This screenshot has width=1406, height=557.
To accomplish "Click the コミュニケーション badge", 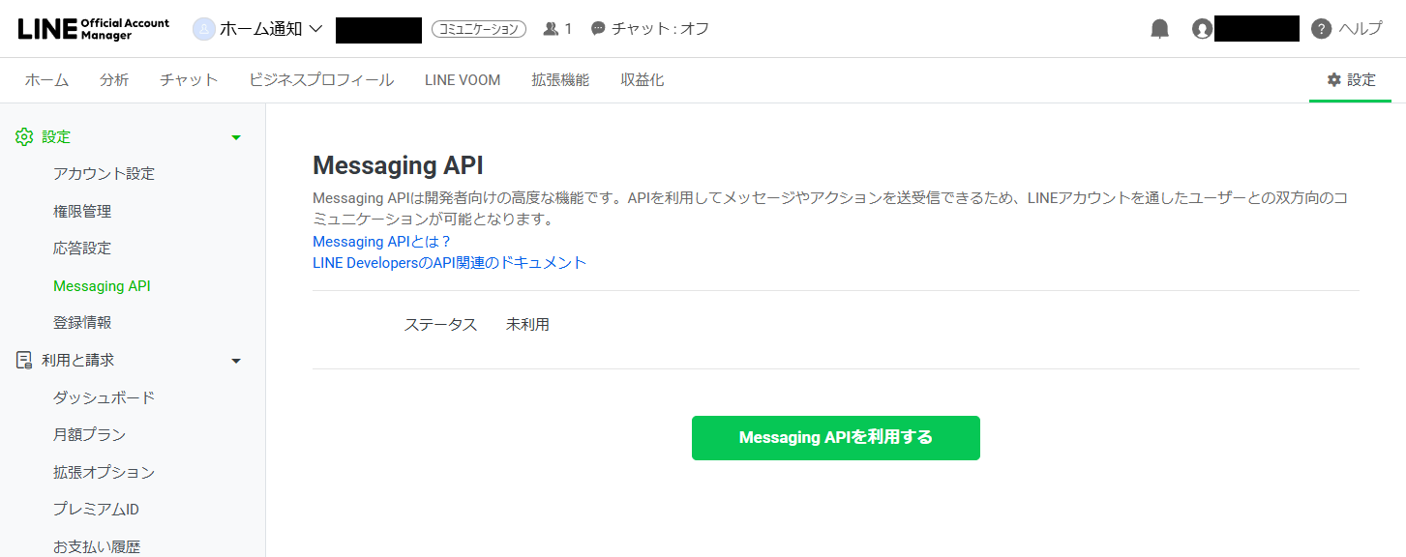I will point(479,29).
